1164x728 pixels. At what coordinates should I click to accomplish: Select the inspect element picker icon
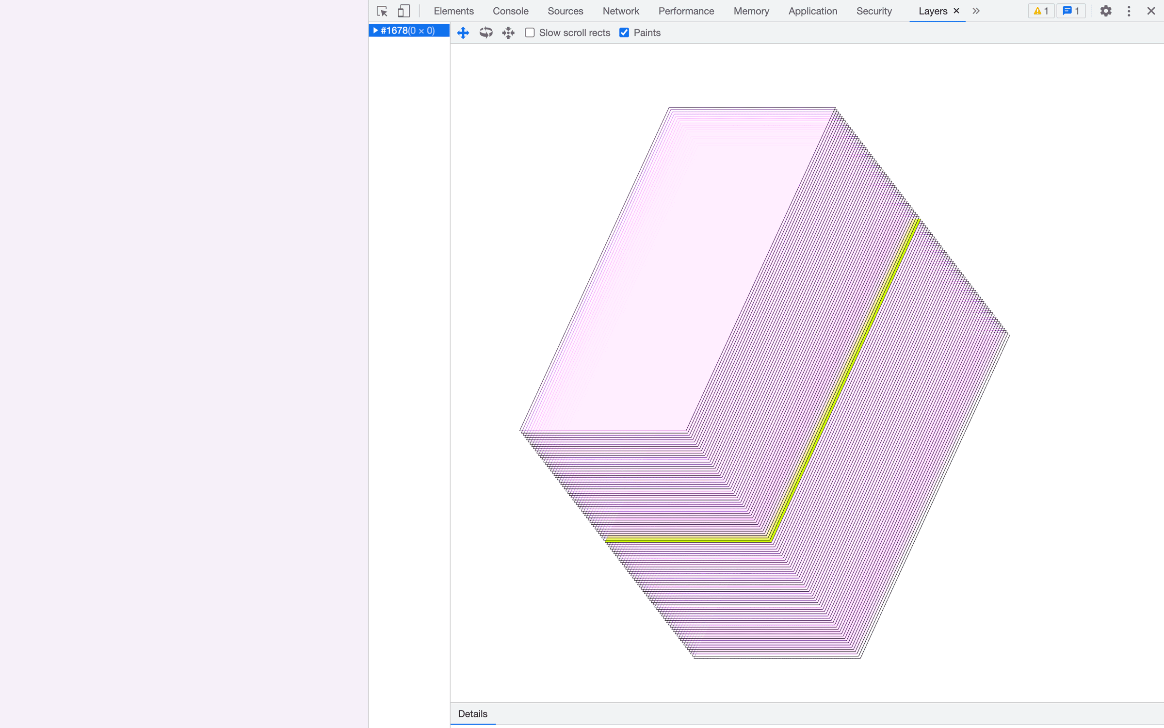tap(382, 11)
